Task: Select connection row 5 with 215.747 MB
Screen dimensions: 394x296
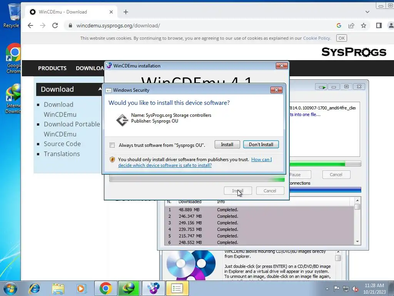Action: [x=259, y=236]
